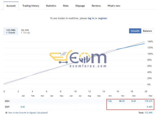Open the Trading history tab
The width and height of the screenshot is (156, 117).
[31, 6]
